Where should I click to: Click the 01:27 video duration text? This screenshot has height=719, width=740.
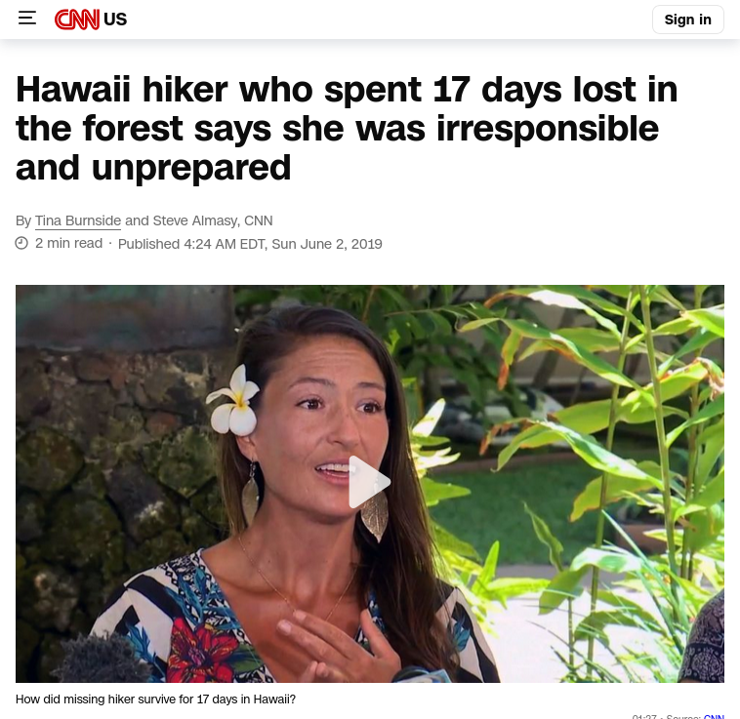644,716
